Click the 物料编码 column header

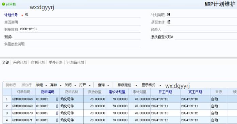[48, 92]
